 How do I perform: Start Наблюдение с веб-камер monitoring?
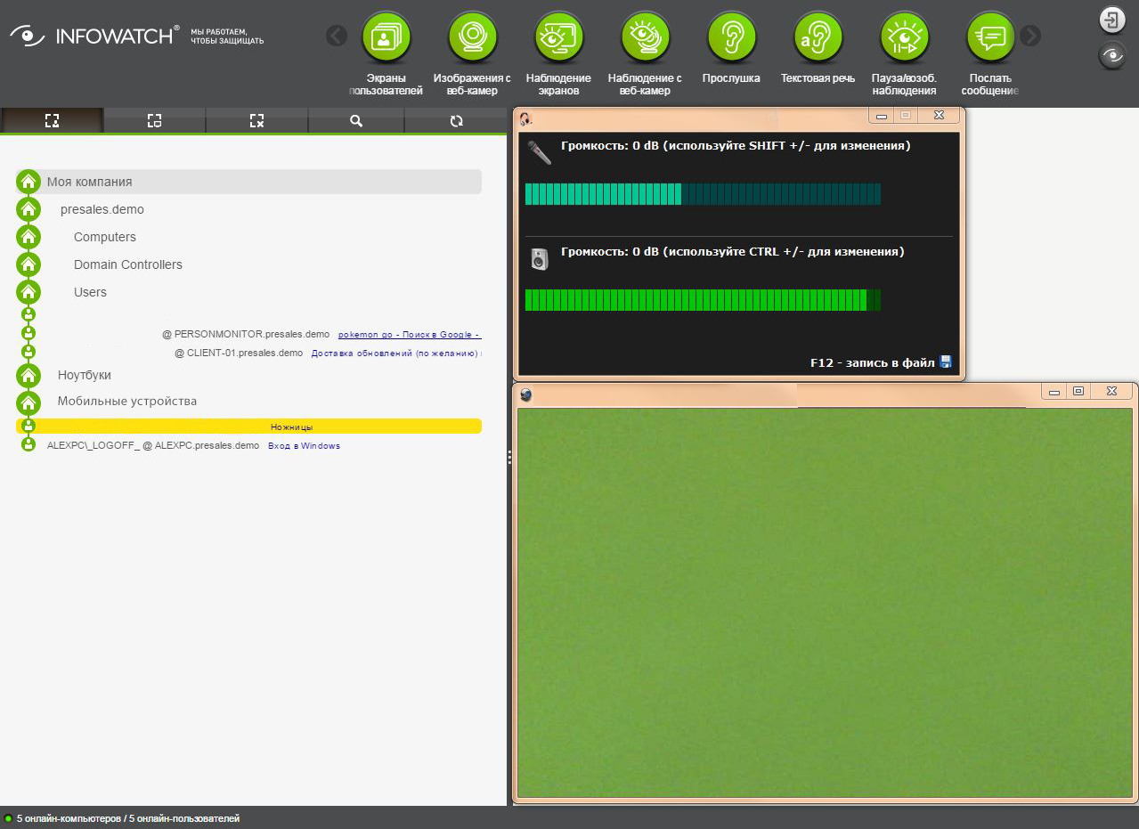pyautogui.click(x=645, y=37)
